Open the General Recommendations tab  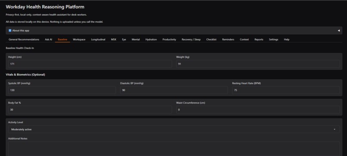pyautogui.click(x=24, y=40)
